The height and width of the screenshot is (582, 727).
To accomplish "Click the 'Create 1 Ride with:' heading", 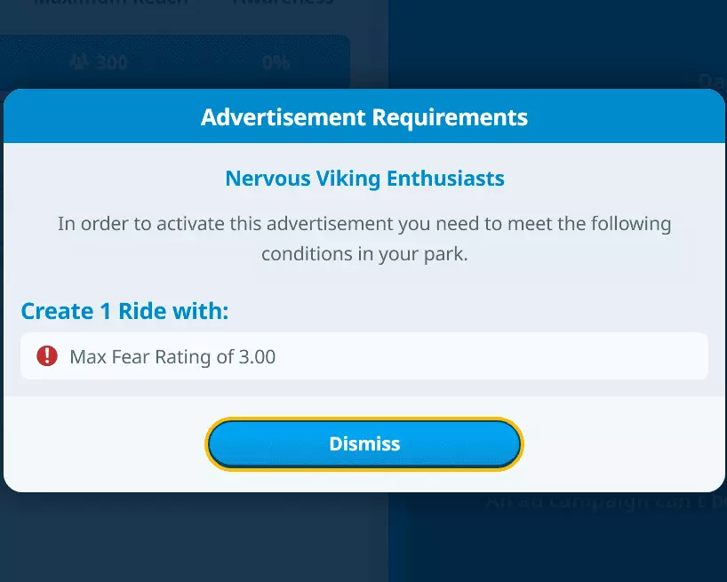I will pyautogui.click(x=124, y=311).
